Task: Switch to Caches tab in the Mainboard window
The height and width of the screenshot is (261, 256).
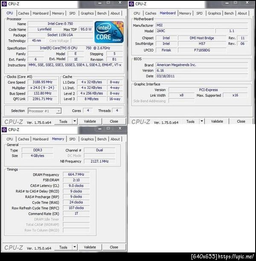Action: 151,13
